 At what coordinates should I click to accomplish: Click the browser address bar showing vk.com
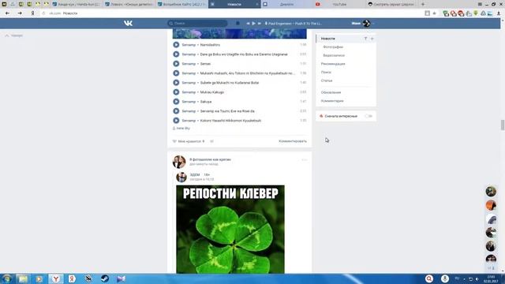(232, 13)
